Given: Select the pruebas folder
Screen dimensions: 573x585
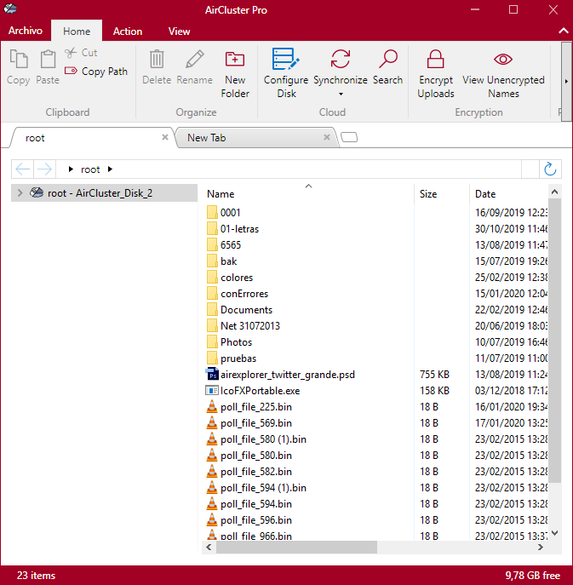Looking at the screenshot, I should (238, 358).
